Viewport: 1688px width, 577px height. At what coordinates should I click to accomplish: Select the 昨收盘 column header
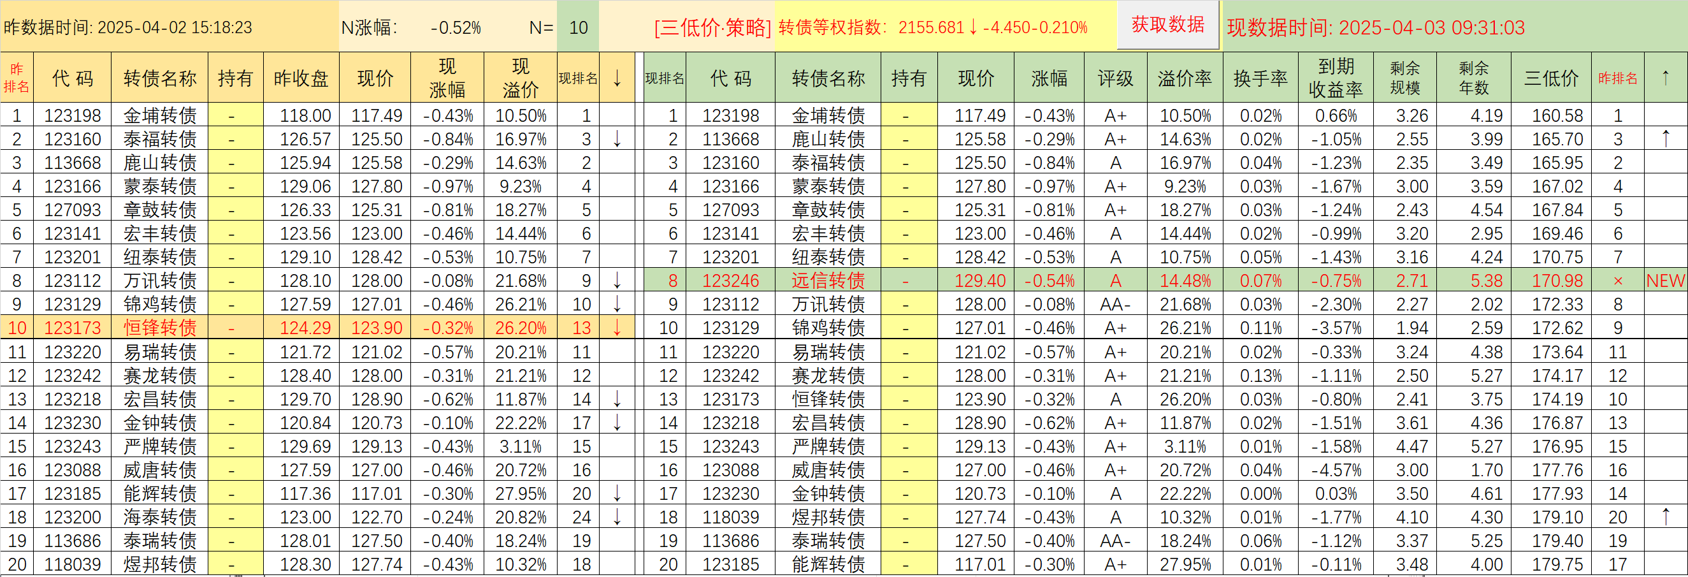click(x=301, y=78)
